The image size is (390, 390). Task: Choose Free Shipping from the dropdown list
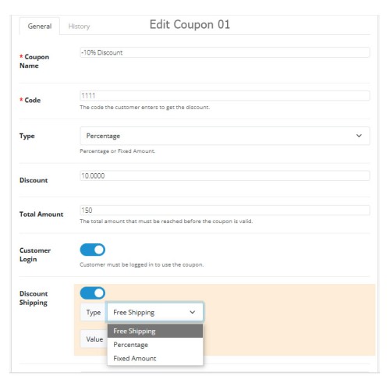(x=155, y=331)
